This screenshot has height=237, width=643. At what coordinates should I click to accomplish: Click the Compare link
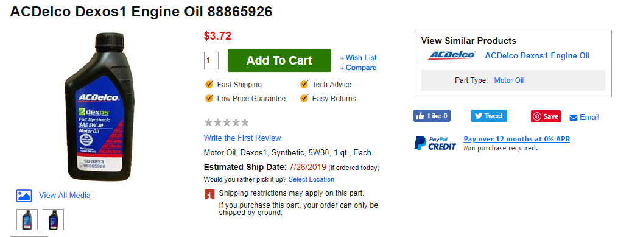point(358,68)
